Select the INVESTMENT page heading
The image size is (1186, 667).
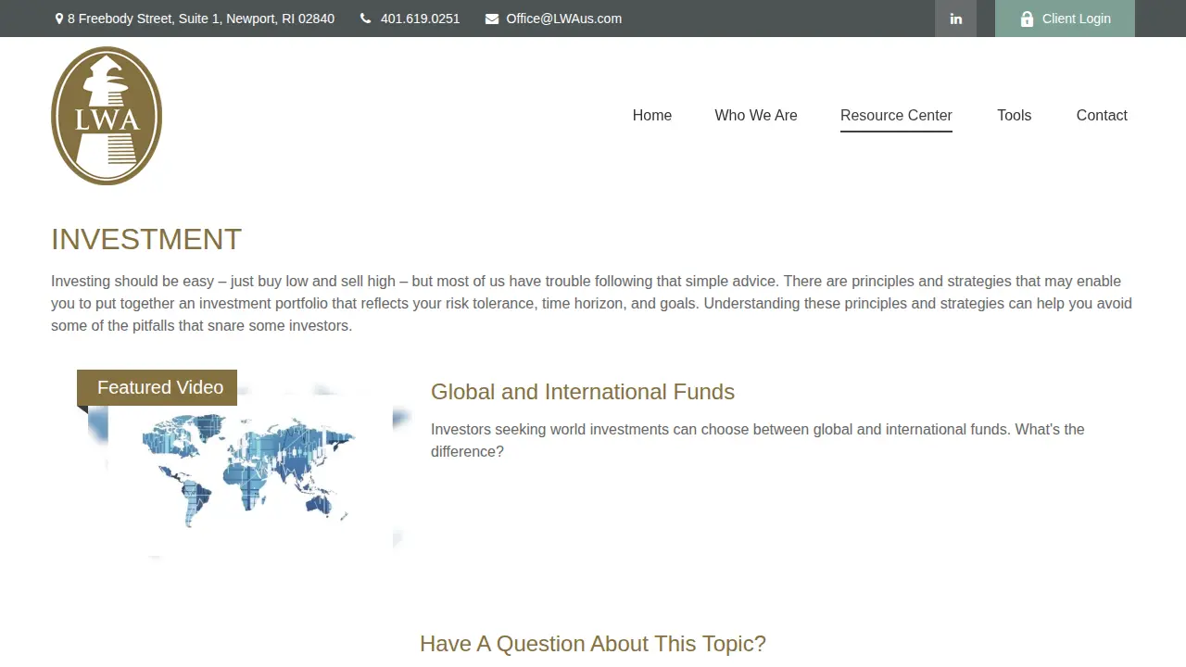tap(146, 239)
